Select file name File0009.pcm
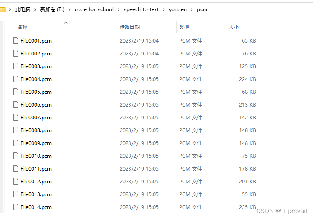 point(36,143)
